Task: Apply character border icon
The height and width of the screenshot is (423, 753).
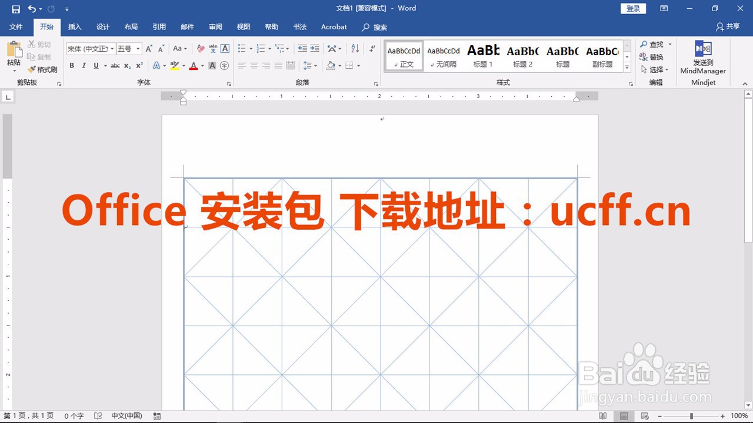Action: click(x=225, y=49)
